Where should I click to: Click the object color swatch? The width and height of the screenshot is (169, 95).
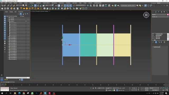tap(168, 15)
